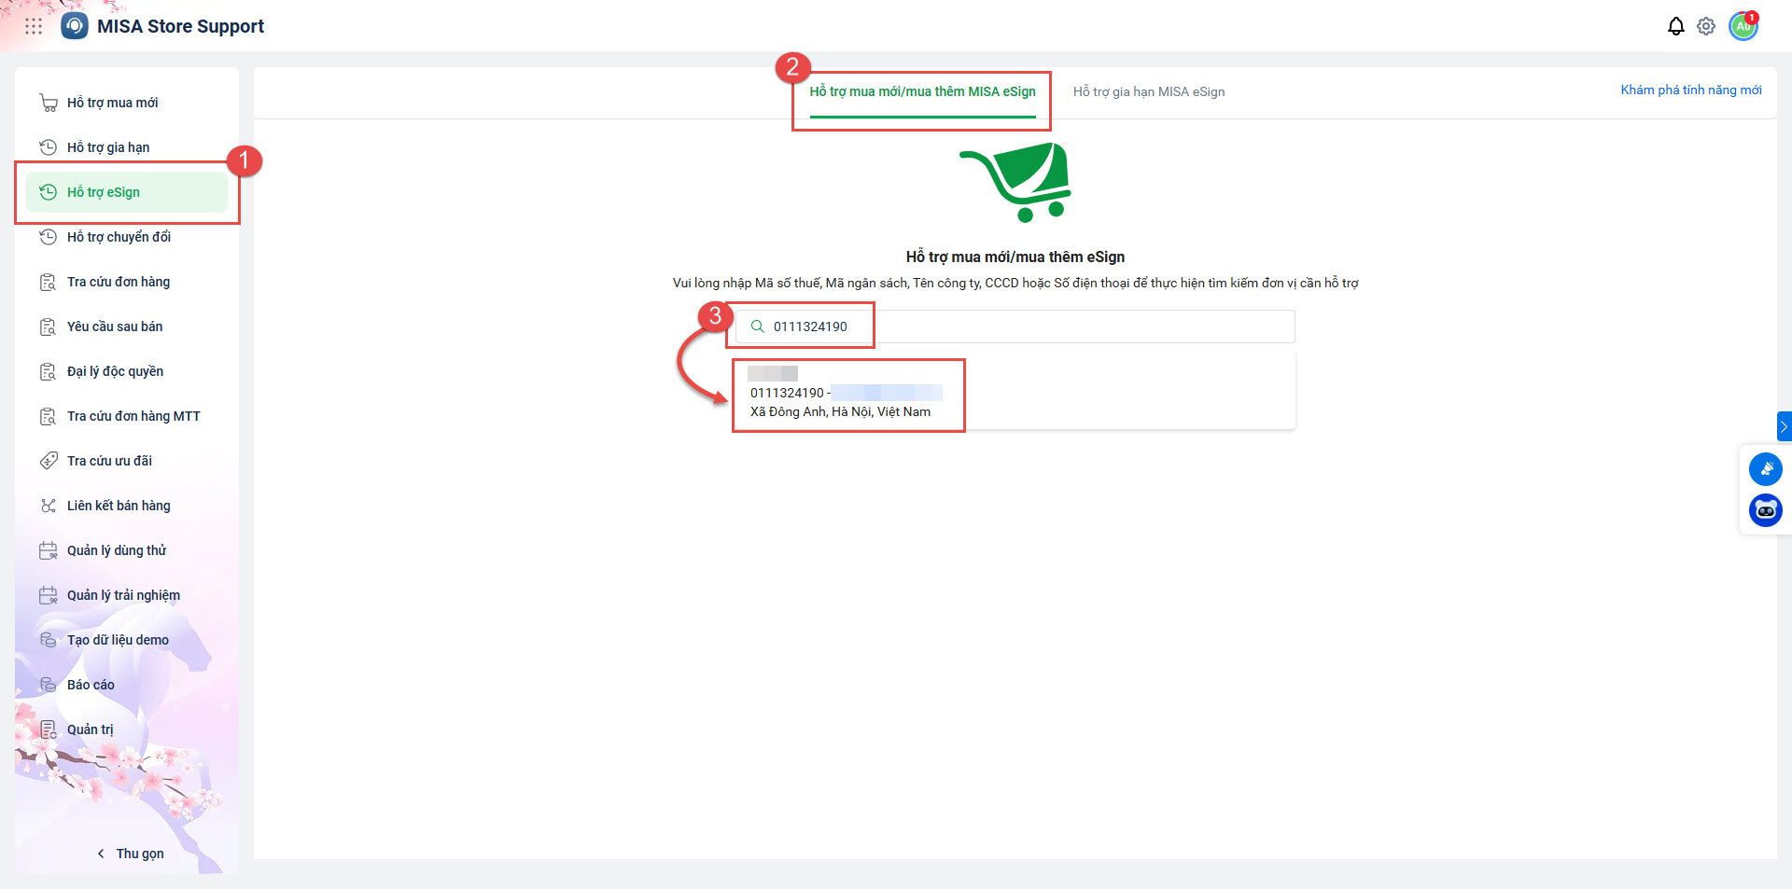Open Quản trị section
The image size is (1792, 889).
tap(127, 729)
